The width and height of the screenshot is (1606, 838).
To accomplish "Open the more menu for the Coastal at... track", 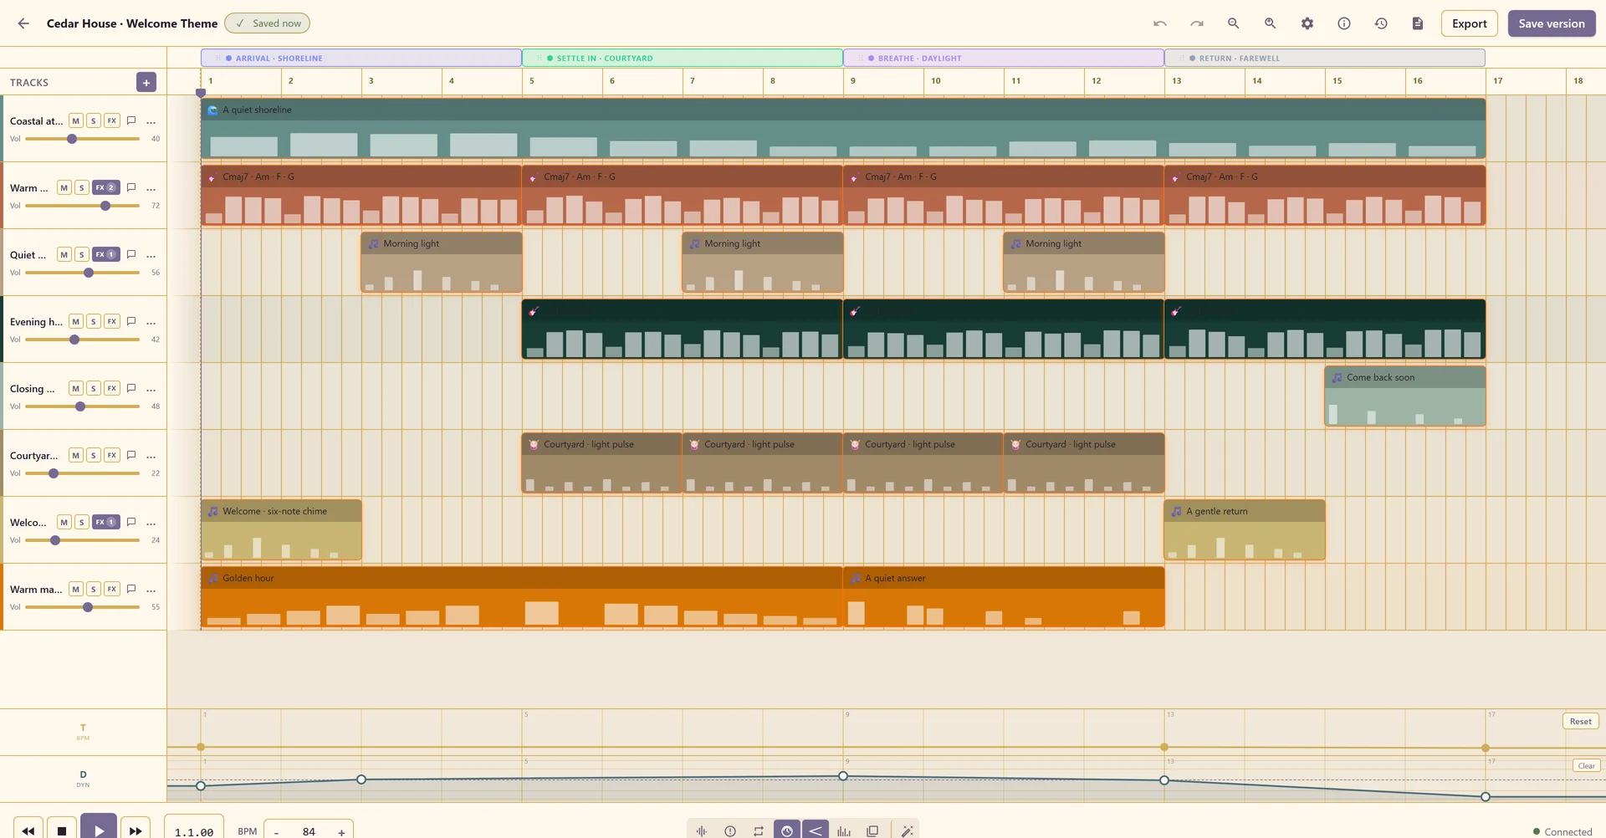I will (151, 121).
